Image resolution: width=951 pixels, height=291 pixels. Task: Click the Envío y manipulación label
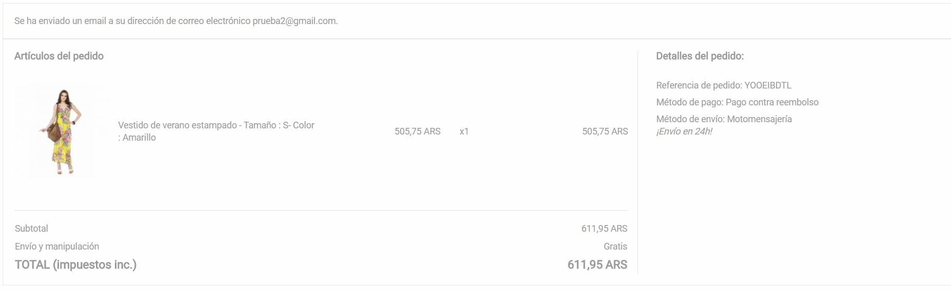pos(57,247)
